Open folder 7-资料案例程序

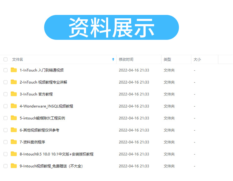pos(32,142)
